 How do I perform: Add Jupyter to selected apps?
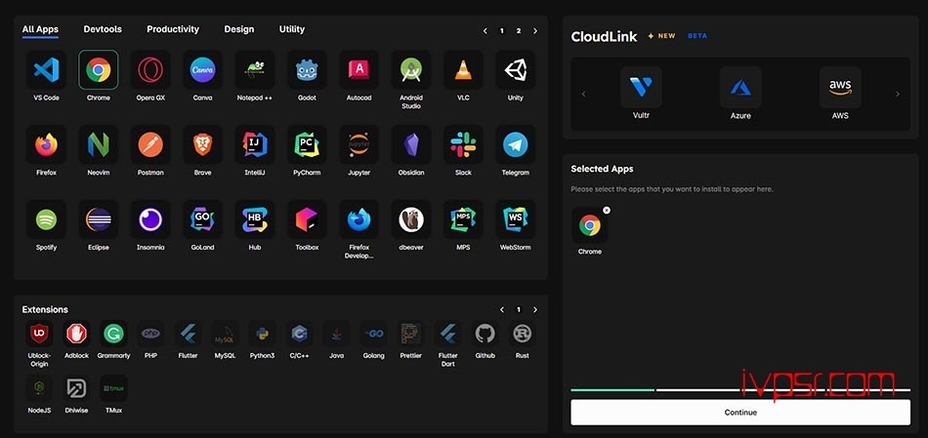click(x=359, y=144)
